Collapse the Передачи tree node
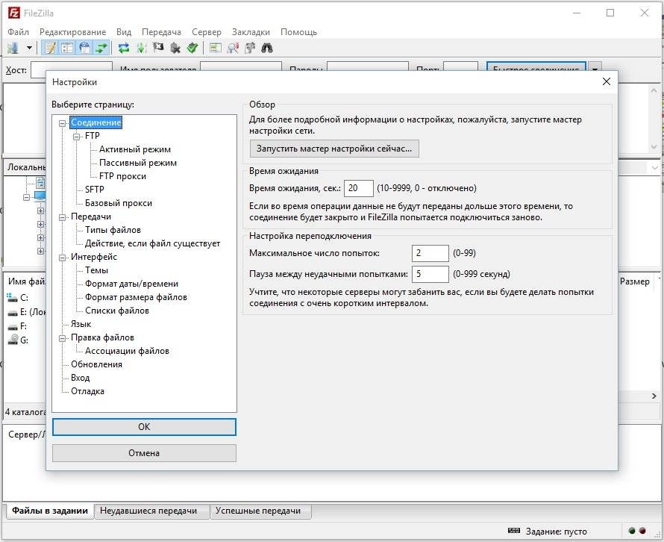Viewport: 664px width, 542px height. click(x=62, y=217)
